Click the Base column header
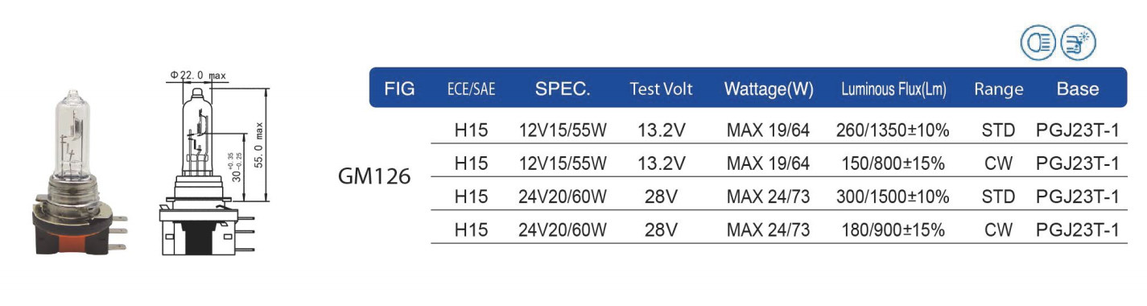 pos(1078,89)
